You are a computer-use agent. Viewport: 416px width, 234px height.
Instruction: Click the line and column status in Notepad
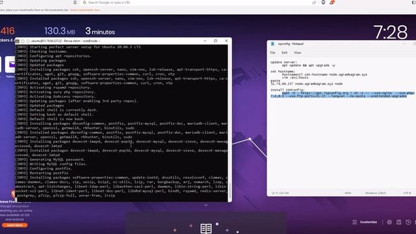pos(280,193)
